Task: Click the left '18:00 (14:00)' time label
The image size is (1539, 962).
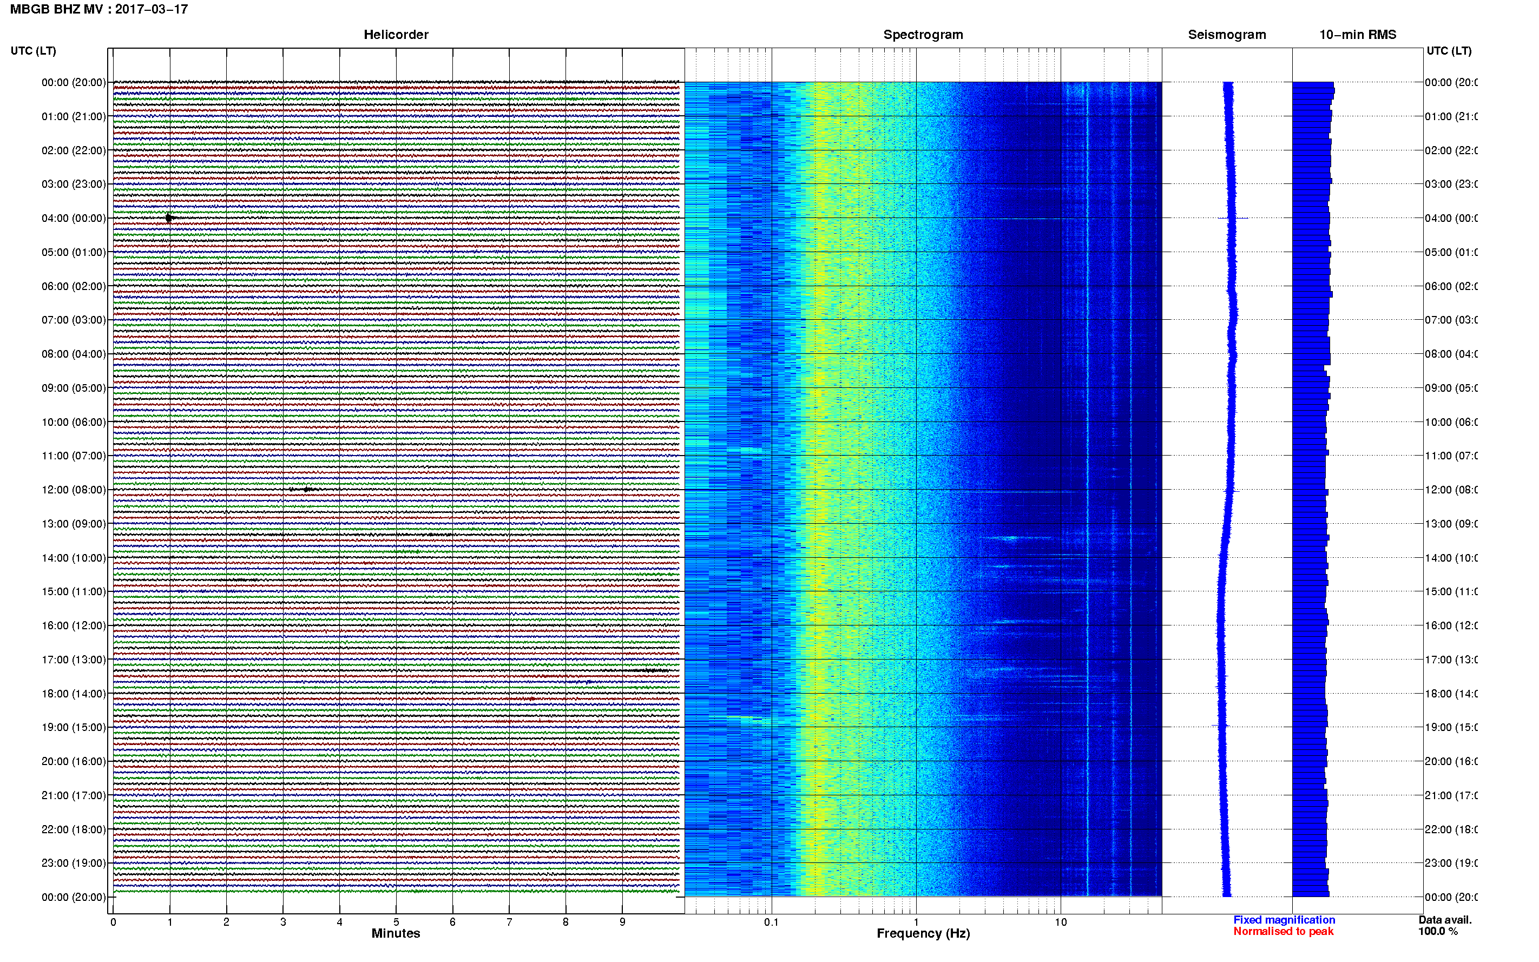Action: 74,694
